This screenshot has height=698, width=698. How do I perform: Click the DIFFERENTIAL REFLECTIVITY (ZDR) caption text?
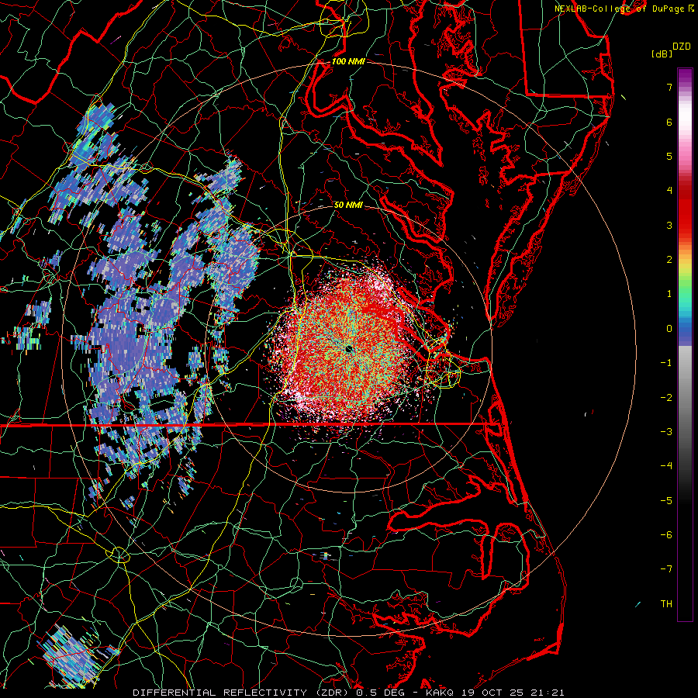click(242, 693)
